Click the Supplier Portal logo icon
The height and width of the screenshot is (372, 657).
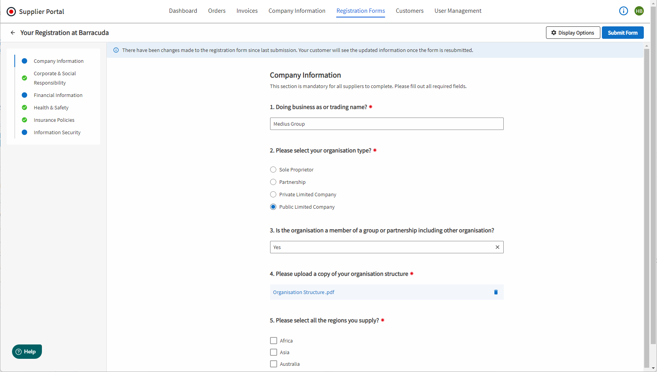click(11, 11)
